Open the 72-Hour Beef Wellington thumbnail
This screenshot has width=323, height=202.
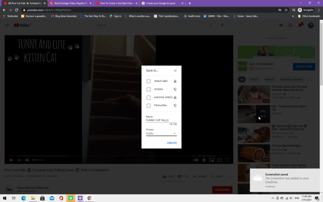pos(254,153)
